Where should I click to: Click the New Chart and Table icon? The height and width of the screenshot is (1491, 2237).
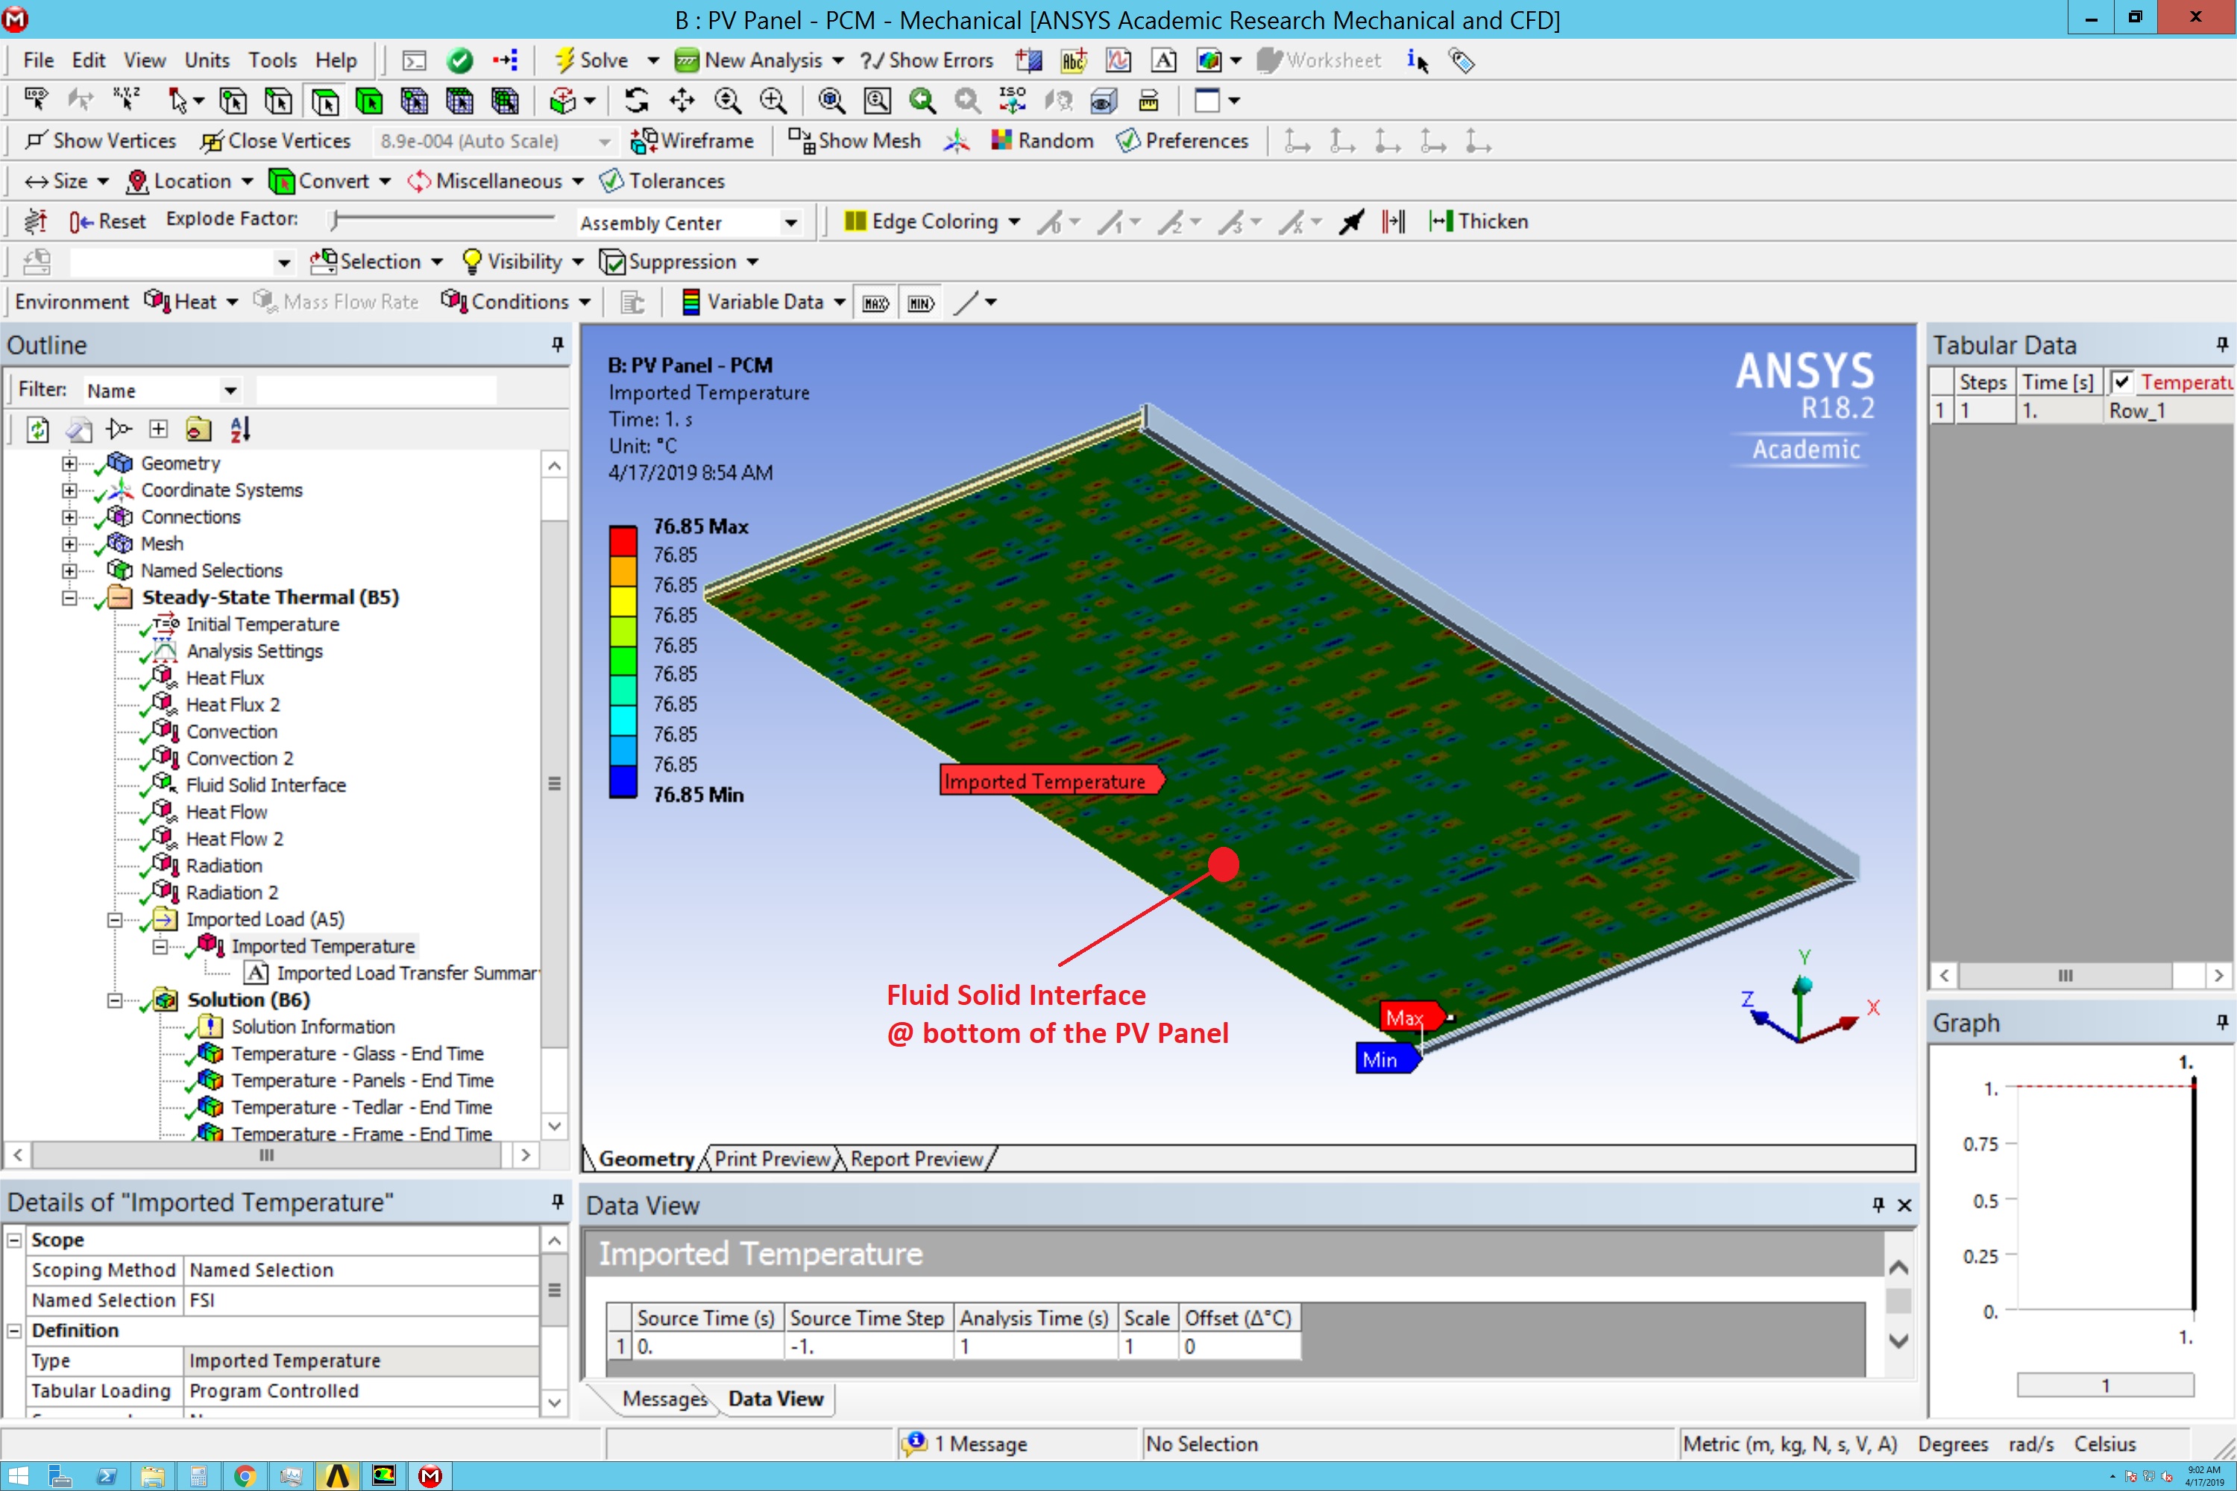tap(1118, 61)
